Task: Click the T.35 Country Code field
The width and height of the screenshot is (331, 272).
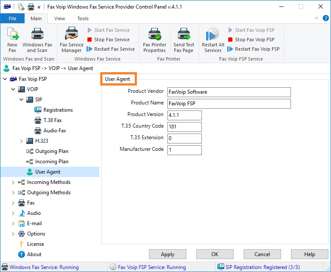Action: pyautogui.click(x=185, y=127)
